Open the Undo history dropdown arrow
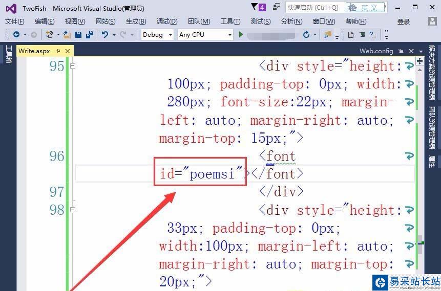The width and height of the screenshot is (441, 291). click(114, 35)
